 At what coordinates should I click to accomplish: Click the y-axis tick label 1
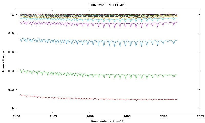click(x=13, y=15)
